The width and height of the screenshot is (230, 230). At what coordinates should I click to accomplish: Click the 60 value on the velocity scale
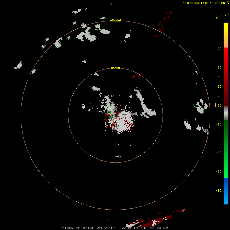220,58
